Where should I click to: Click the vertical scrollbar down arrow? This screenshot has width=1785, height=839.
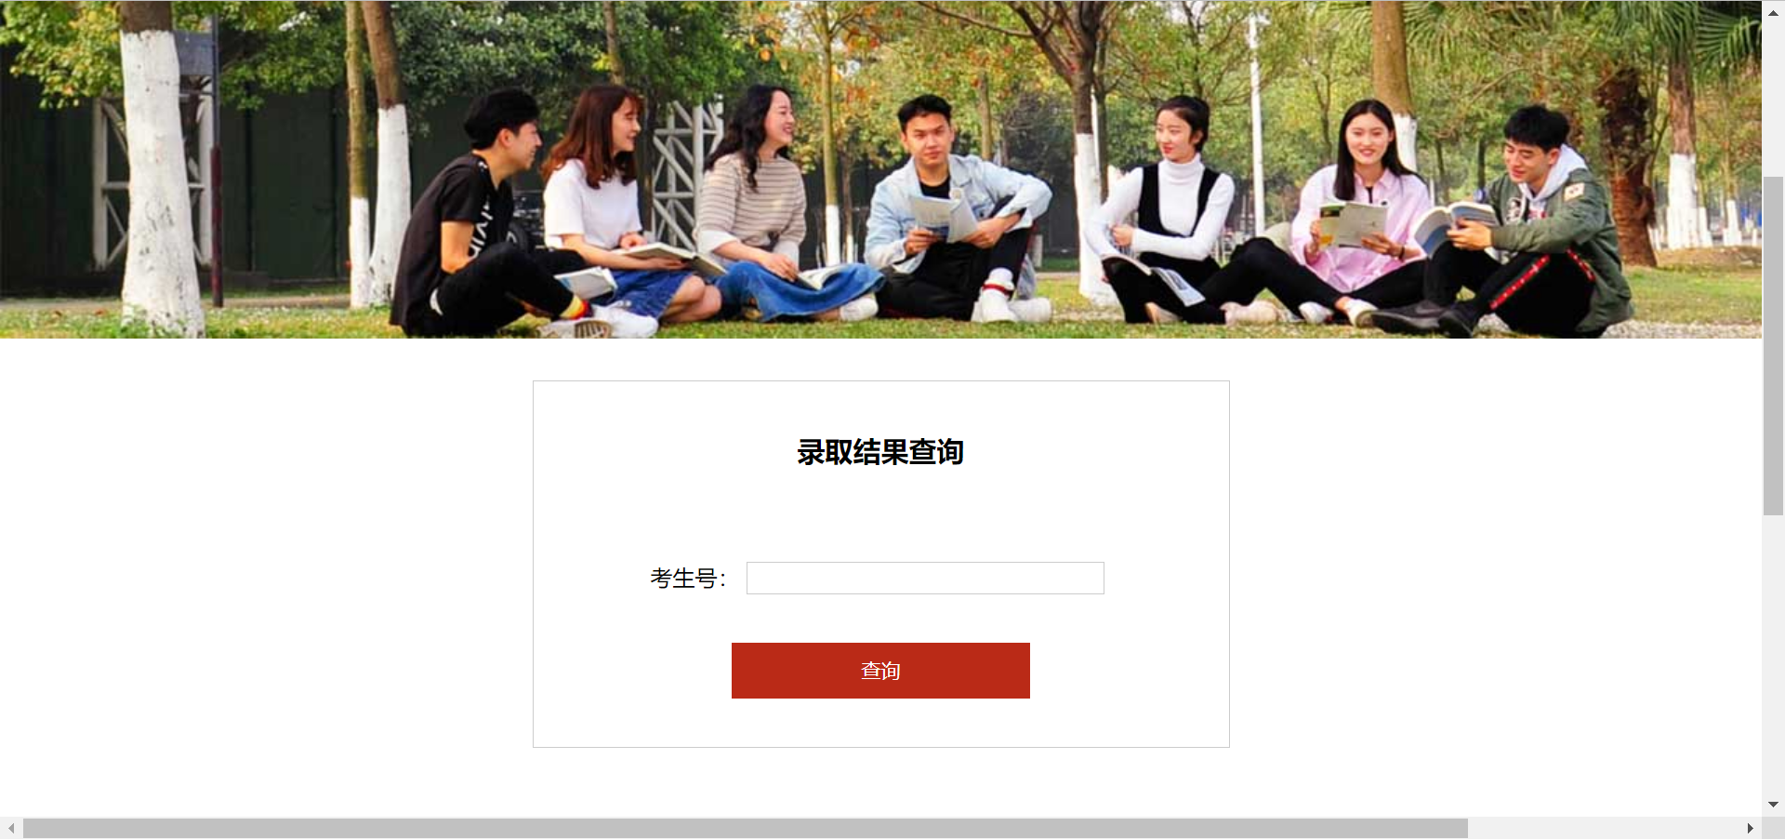(1773, 805)
